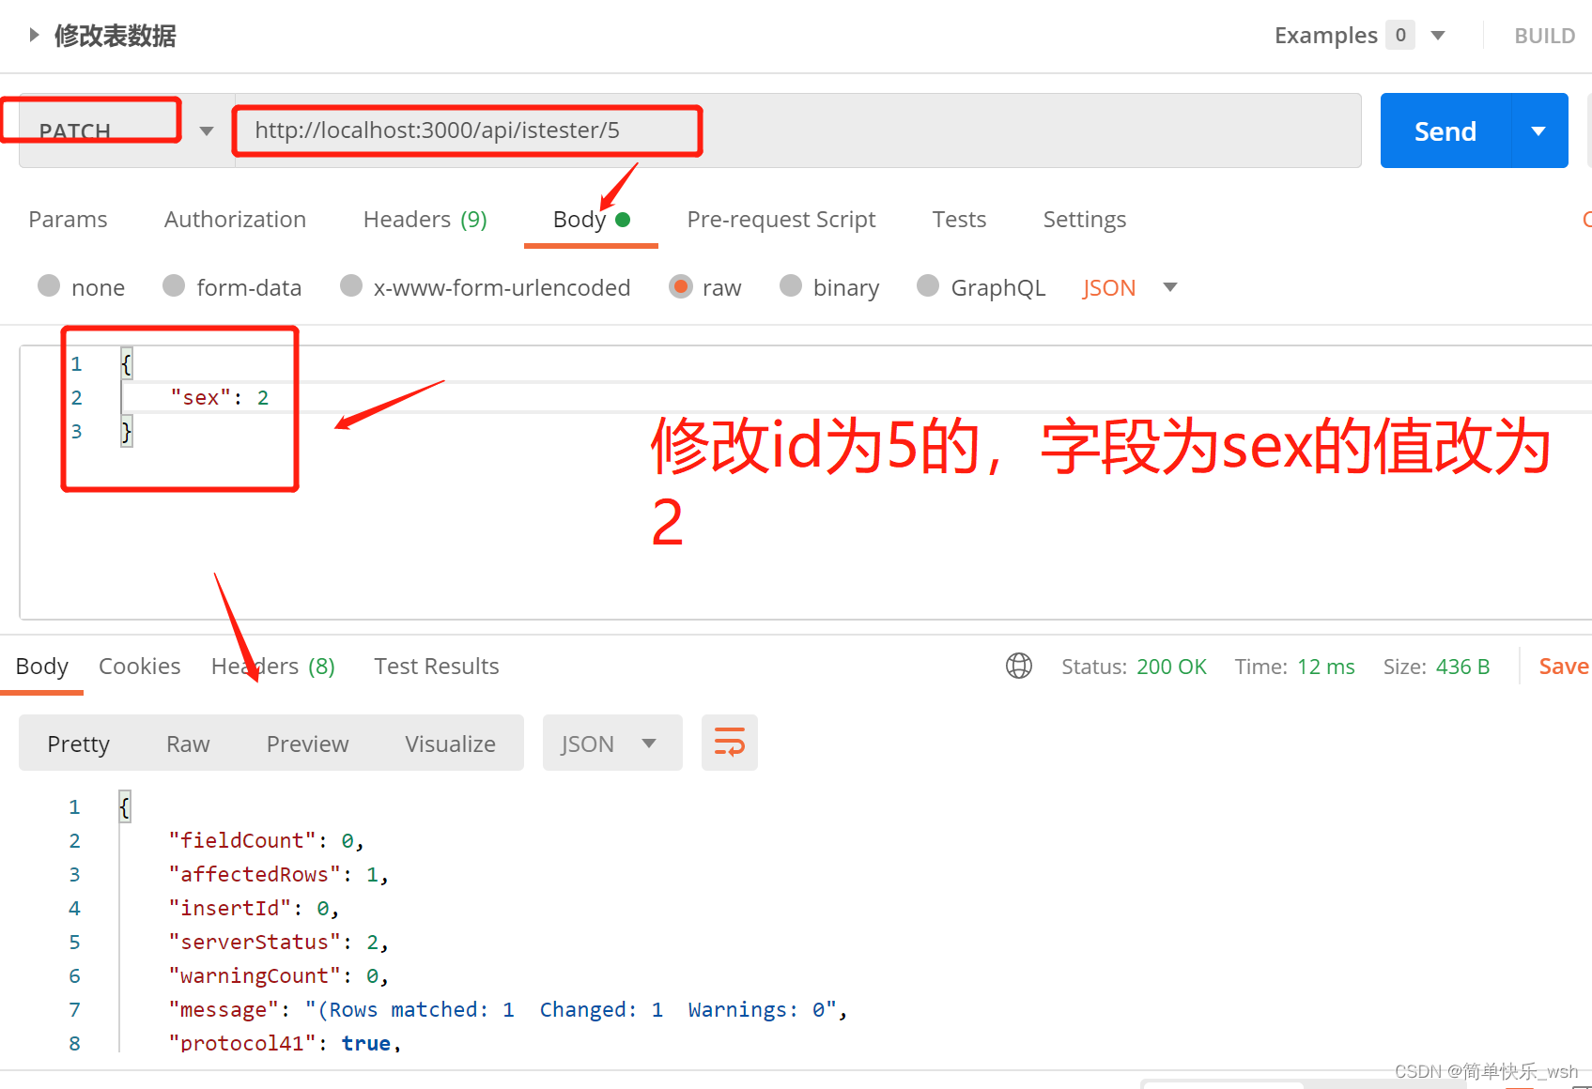Select the x-www-form-urlencoded radio option

[x=351, y=285]
